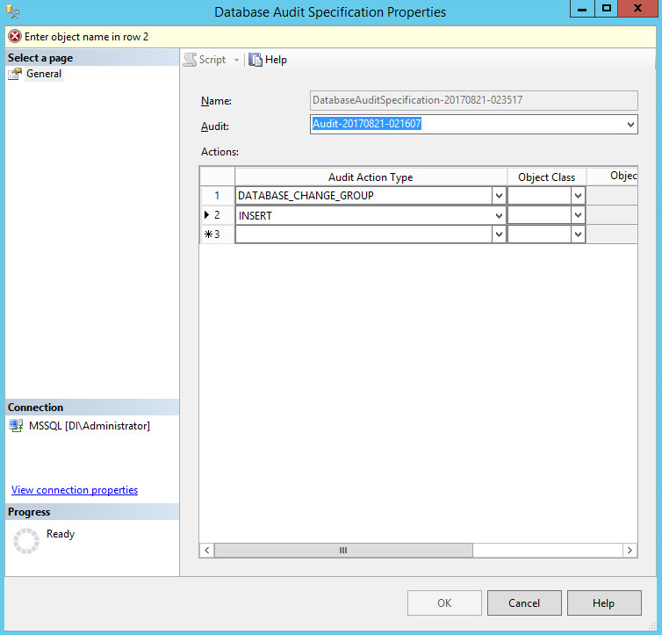Image resolution: width=662 pixels, height=635 pixels.
Task: Open the Help toolbar icon
Action: pos(255,60)
